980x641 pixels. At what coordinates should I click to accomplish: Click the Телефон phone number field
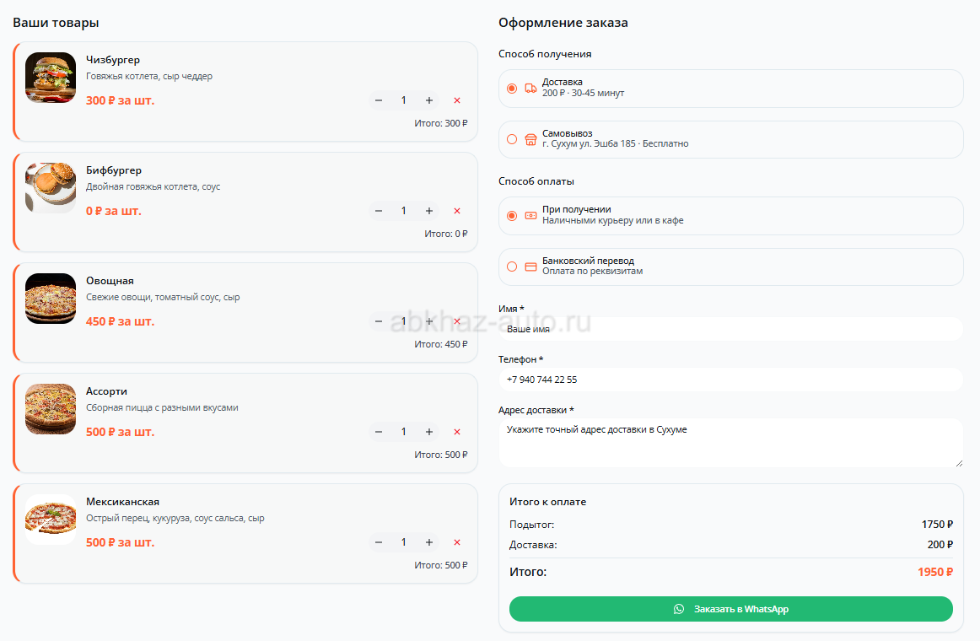(x=730, y=380)
